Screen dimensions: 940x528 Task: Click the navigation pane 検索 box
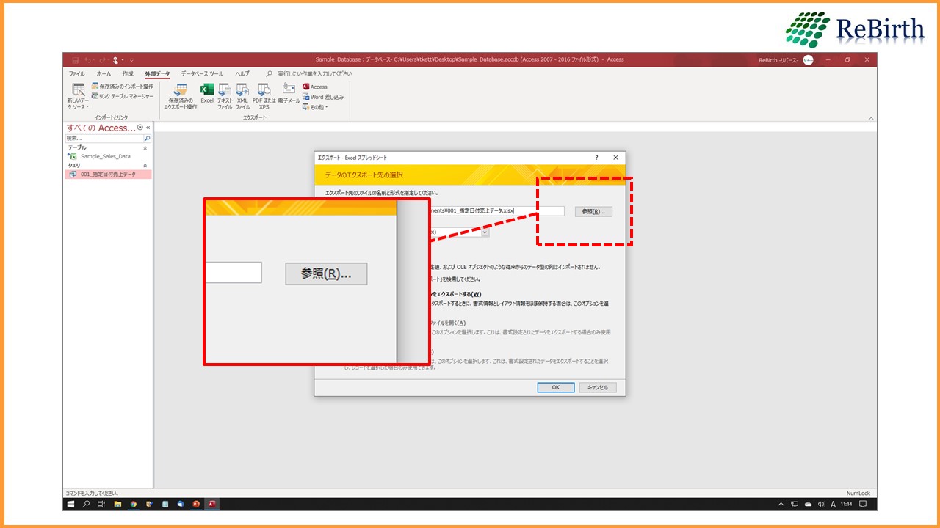pyautogui.click(x=104, y=138)
